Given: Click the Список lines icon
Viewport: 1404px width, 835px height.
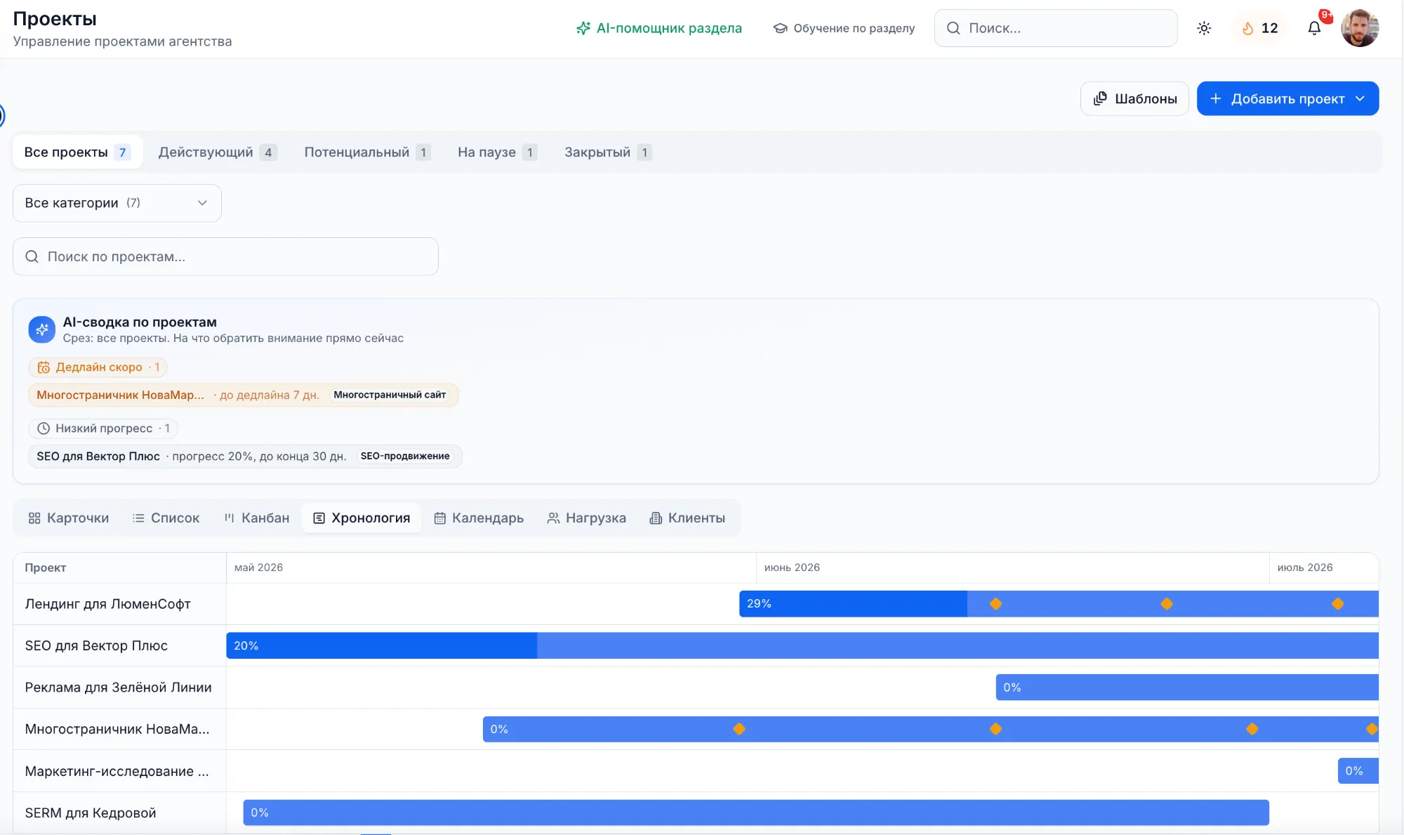Looking at the screenshot, I should pos(138,518).
